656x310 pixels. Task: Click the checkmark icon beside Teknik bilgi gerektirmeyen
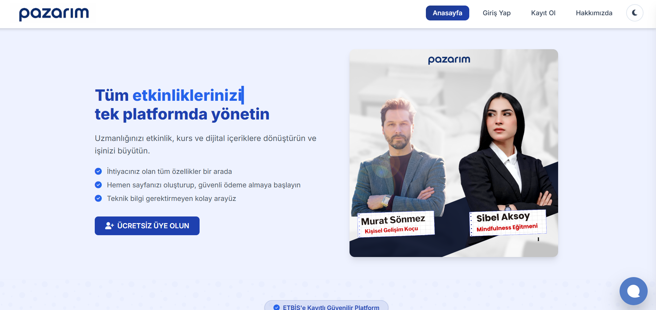(x=98, y=198)
